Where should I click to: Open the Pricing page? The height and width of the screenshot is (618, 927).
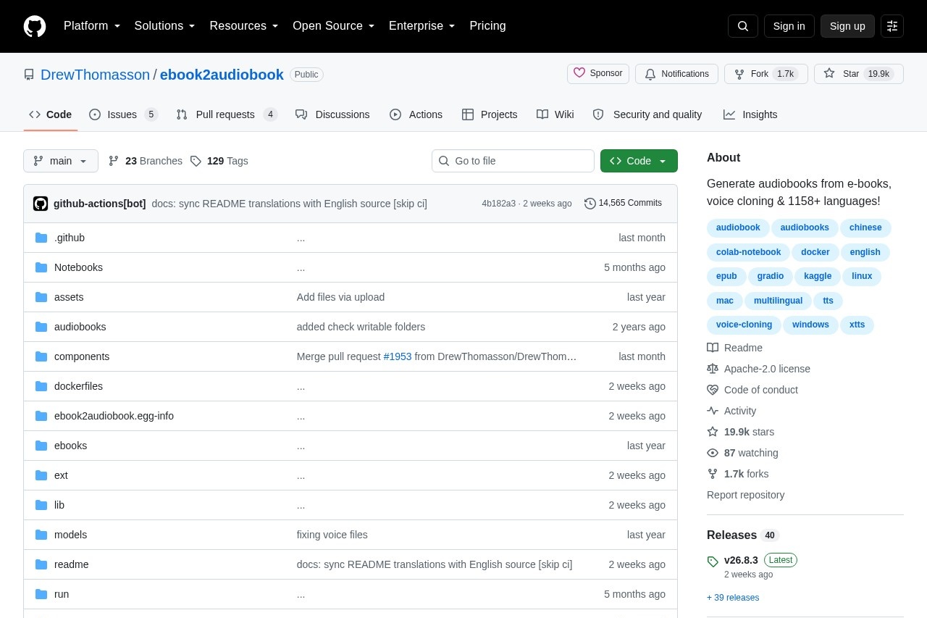pyautogui.click(x=487, y=26)
